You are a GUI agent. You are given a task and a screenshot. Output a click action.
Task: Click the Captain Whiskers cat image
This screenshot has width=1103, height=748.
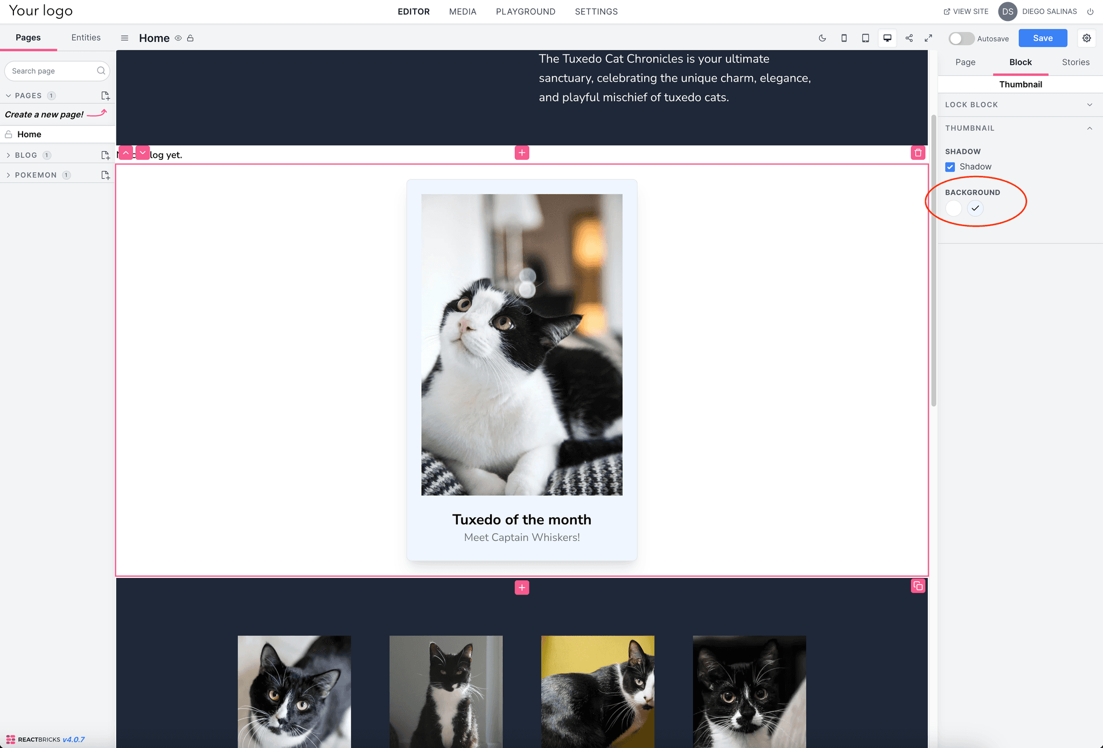[521, 344]
